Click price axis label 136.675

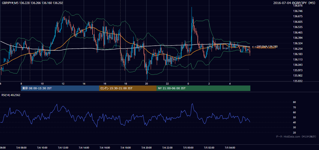298,16
